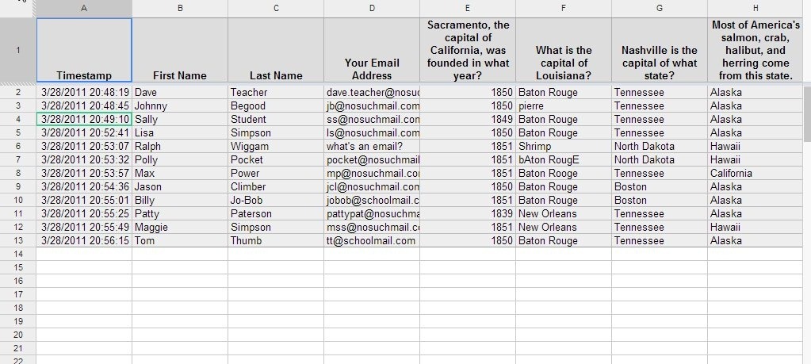The image size is (811, 364).
Task: Click the cell containing Wiggam
Action: click(275, 147)
